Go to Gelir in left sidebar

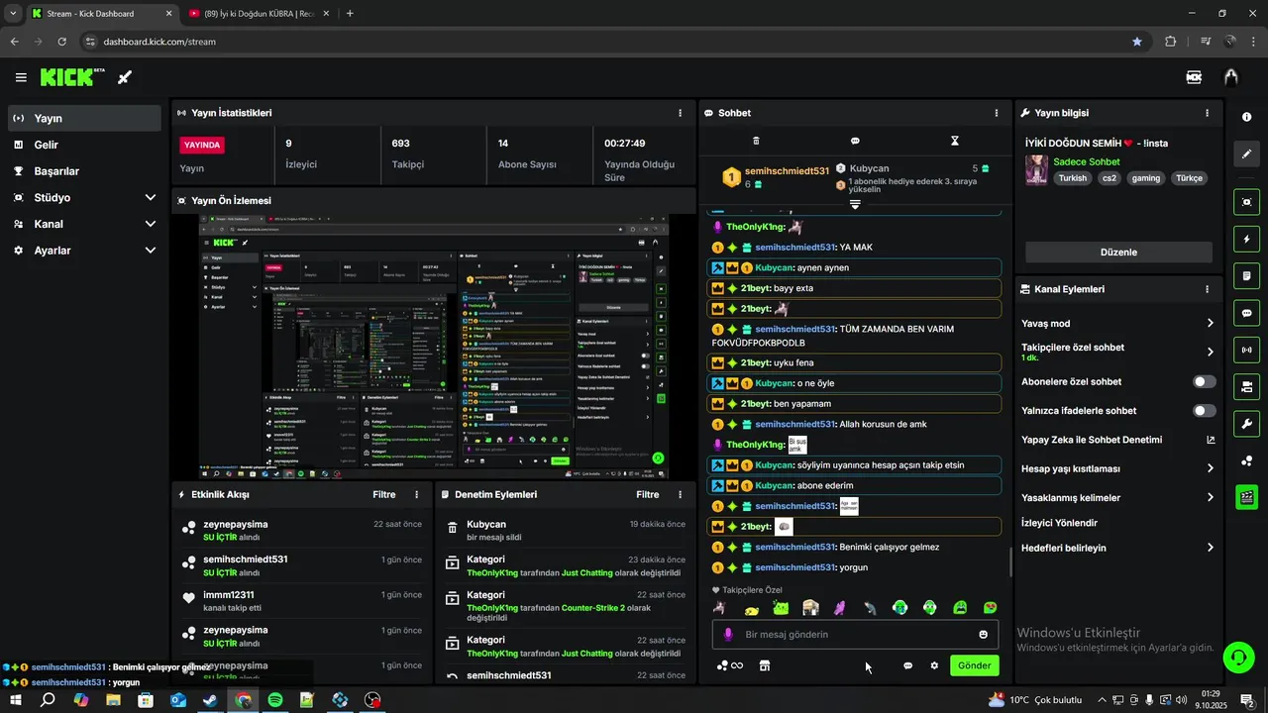coord(84,145)
